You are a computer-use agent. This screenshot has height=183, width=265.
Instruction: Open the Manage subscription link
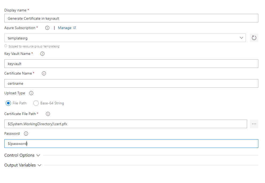point(65,28)
